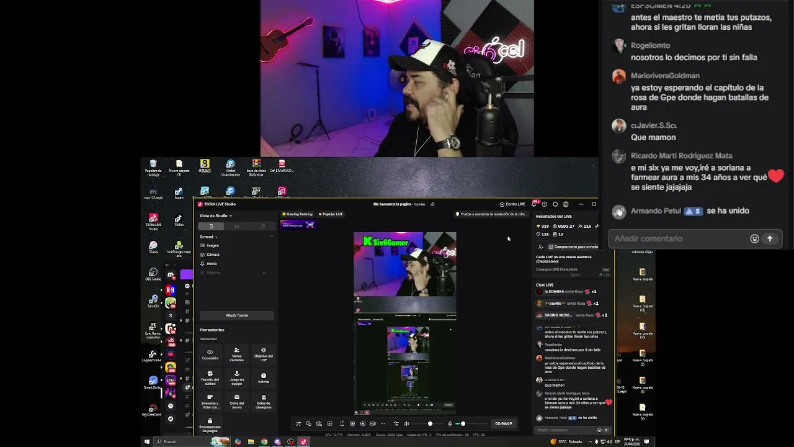
Task: Expand the General scene dropdown
Action: click(x=208, y=237)
